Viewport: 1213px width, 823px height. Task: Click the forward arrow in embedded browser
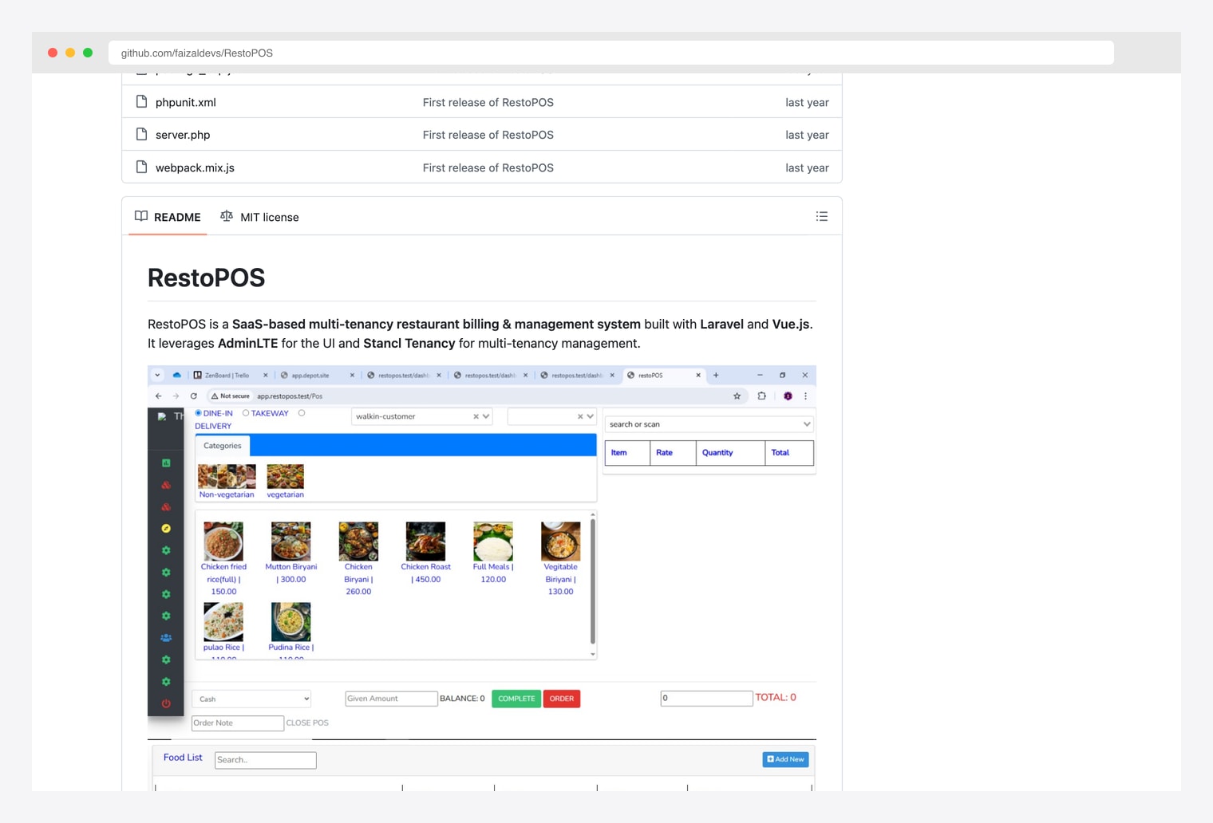click(x=176, y=396)
